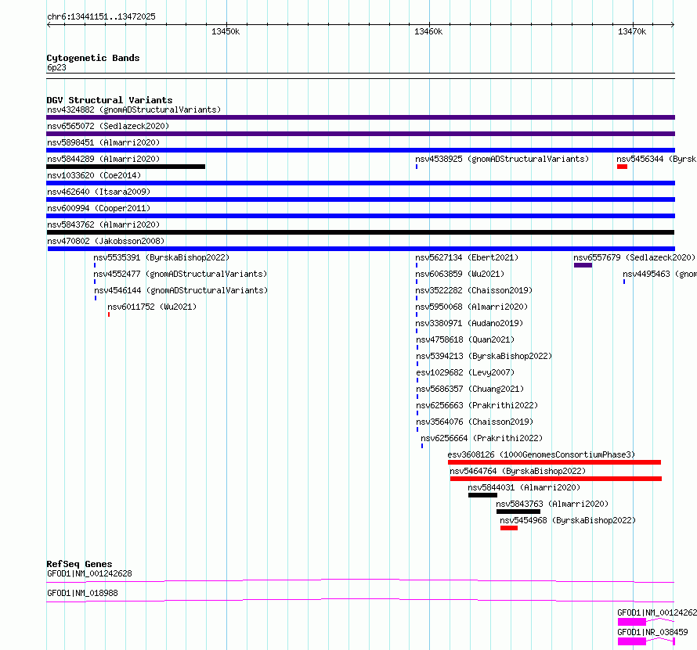Click the black nsv5844289 Almarri2020 bar
The image size is (697, 650).
[x=126, y=167]
